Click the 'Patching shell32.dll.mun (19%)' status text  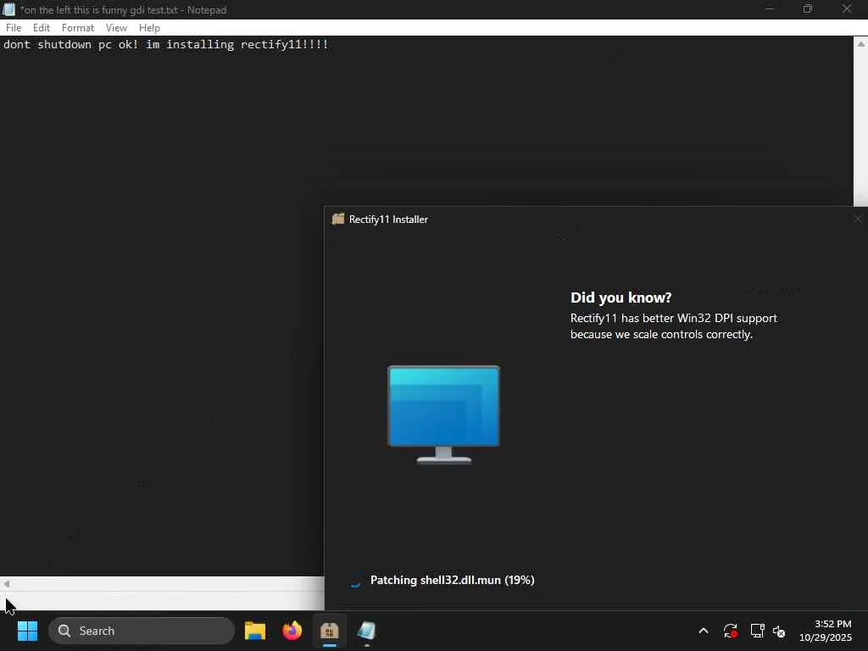[453, 580]
